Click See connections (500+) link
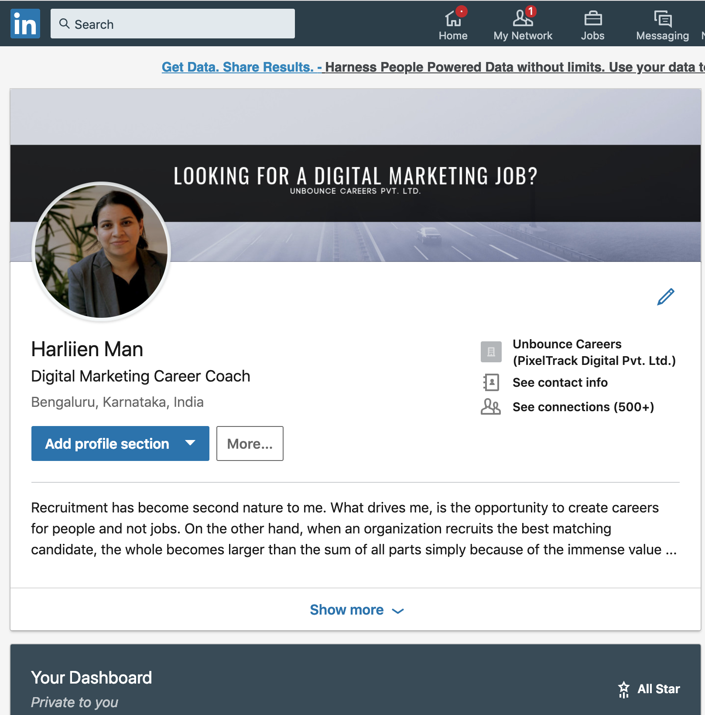The height and width of the screenshot is (715, 705). [x=583, y=407]
